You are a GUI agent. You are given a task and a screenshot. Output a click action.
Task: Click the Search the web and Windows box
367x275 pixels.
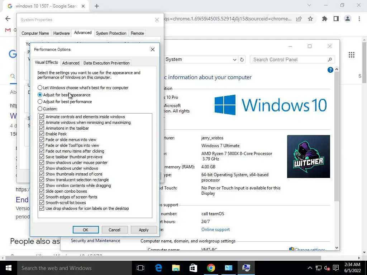click(x=75, y=268)
